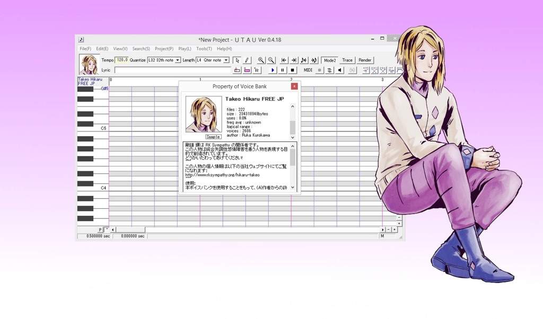Open the Project menu
Viewport: 543px width, 319px height.
164,49
